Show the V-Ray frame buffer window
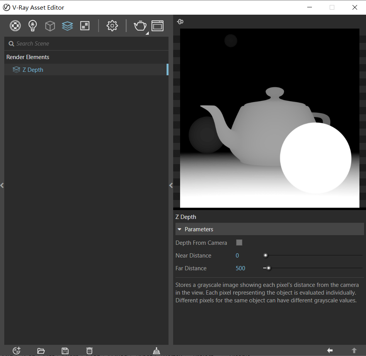This screenshot has height=356, width=366. click(157, 26)
